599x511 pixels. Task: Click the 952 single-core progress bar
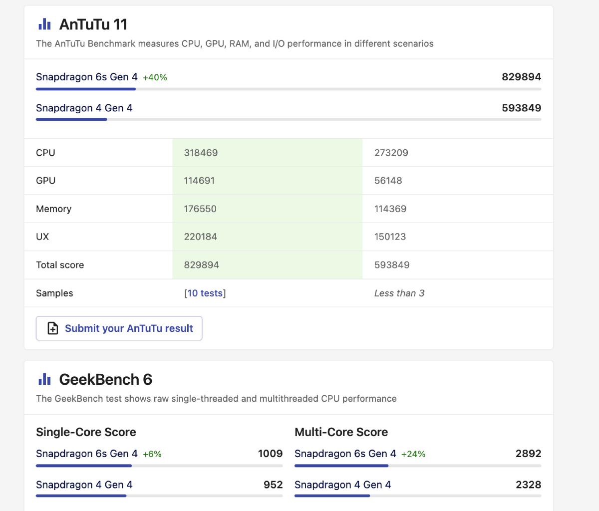click(159, 496)
